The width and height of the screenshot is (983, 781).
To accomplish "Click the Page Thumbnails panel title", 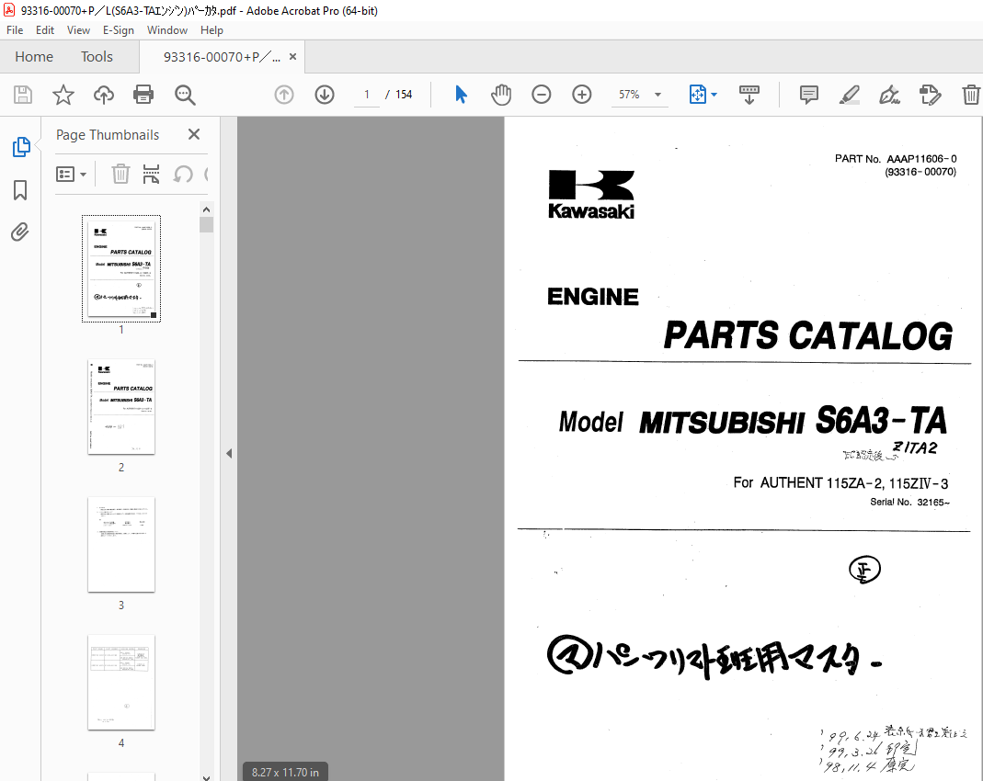I will tap(108, 135).
